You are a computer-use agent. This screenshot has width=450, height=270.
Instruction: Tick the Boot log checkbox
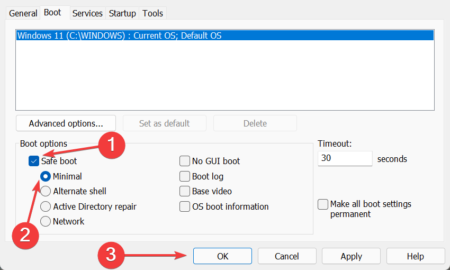pos(185,176)
